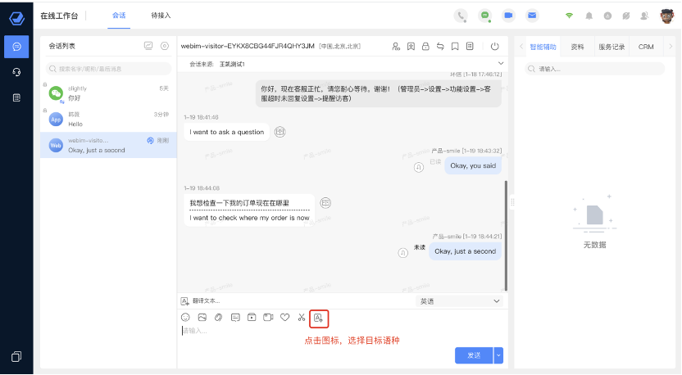
Task: Click the conversation list search field
Action: pos(108,70)
